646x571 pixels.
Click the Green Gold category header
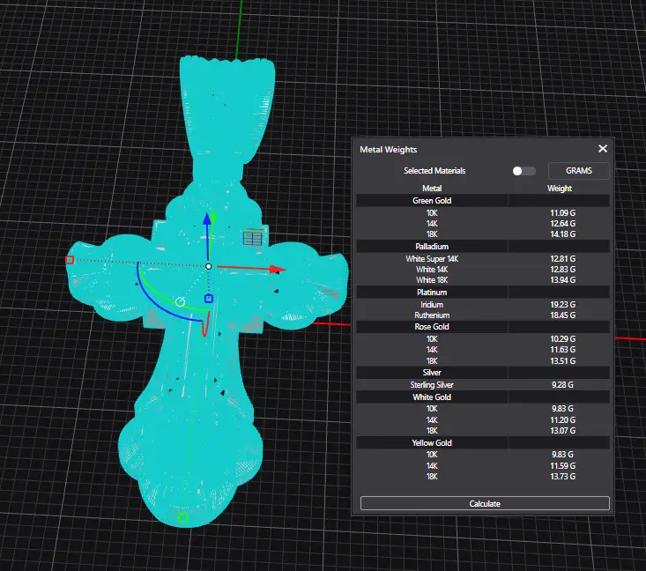tap(432, 201)
